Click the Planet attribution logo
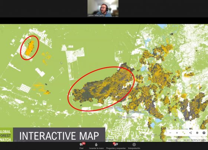Screen dimensions: 208x150 click(110, 140)
